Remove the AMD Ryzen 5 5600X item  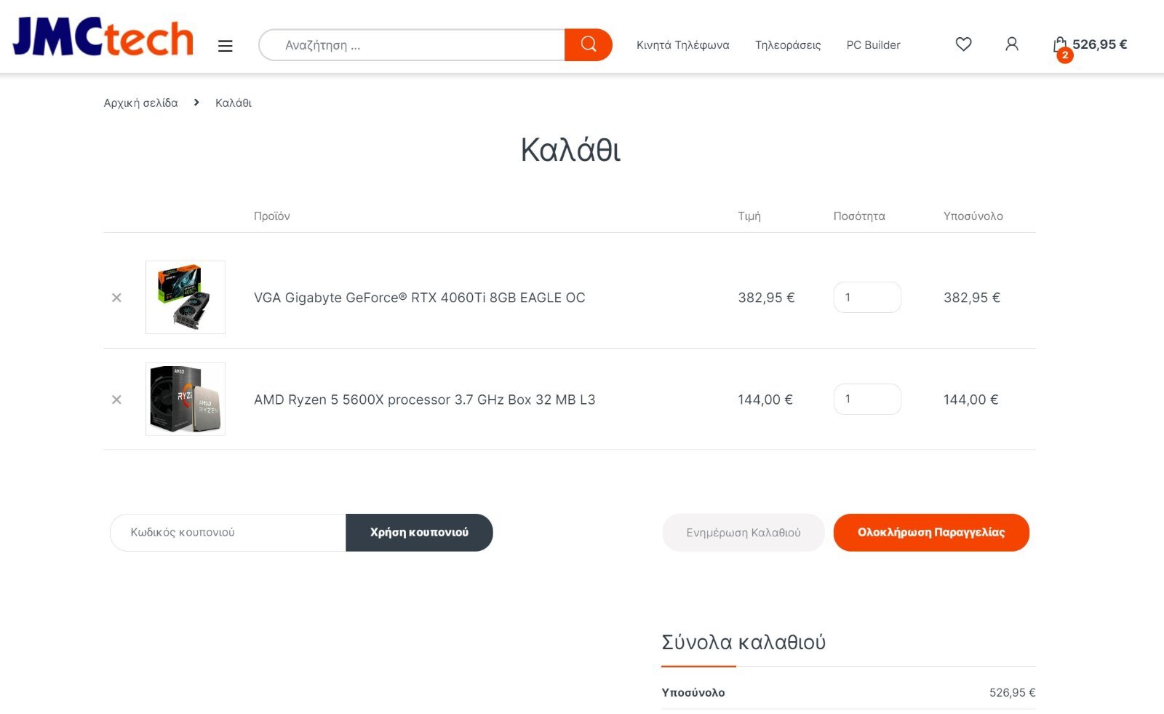pos(116,400)
